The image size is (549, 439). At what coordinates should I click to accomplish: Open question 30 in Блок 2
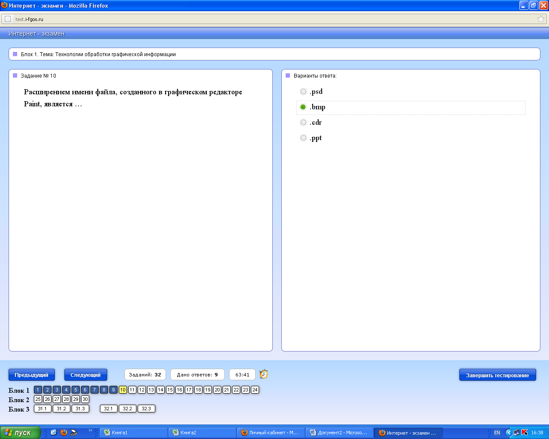pos(85,399)
